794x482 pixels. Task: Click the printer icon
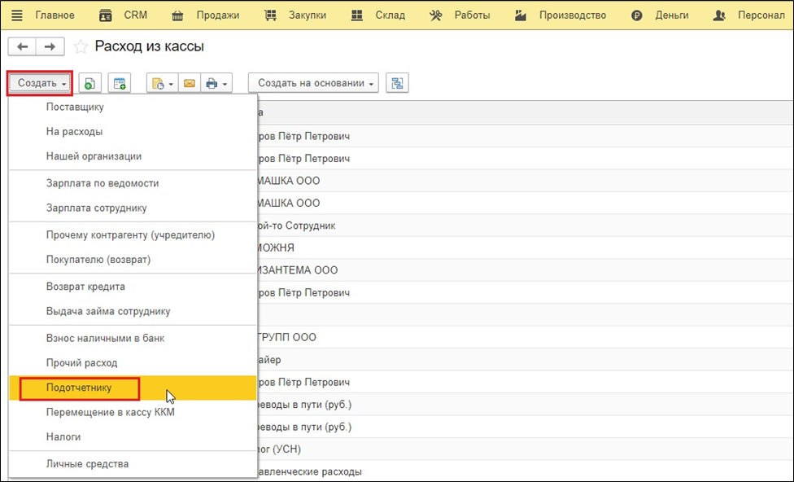pyautogui.click(x=212, y=83)
